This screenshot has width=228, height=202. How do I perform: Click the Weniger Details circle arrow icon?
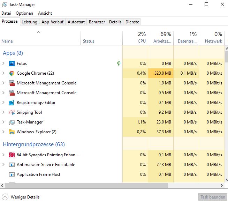coord(5,197)
